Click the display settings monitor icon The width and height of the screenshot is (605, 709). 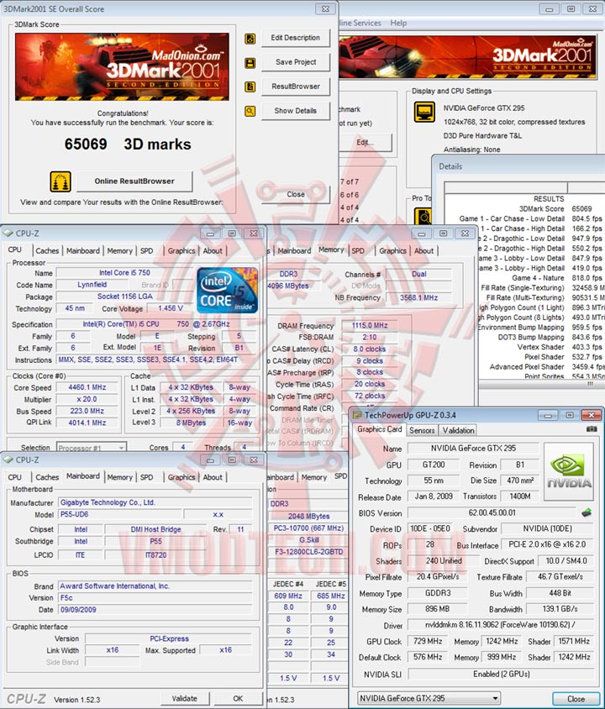tap(424, 112)
